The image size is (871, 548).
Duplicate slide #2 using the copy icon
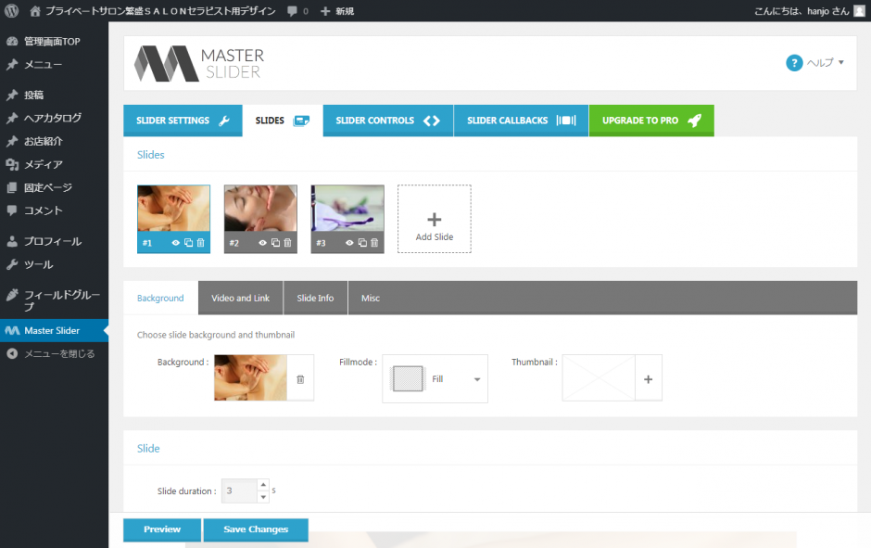[x=275, y=243]
